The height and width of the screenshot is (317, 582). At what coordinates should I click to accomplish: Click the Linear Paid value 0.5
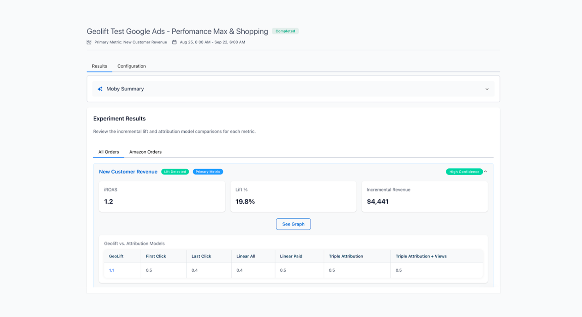pyautogui.click(x=283, y=270)
